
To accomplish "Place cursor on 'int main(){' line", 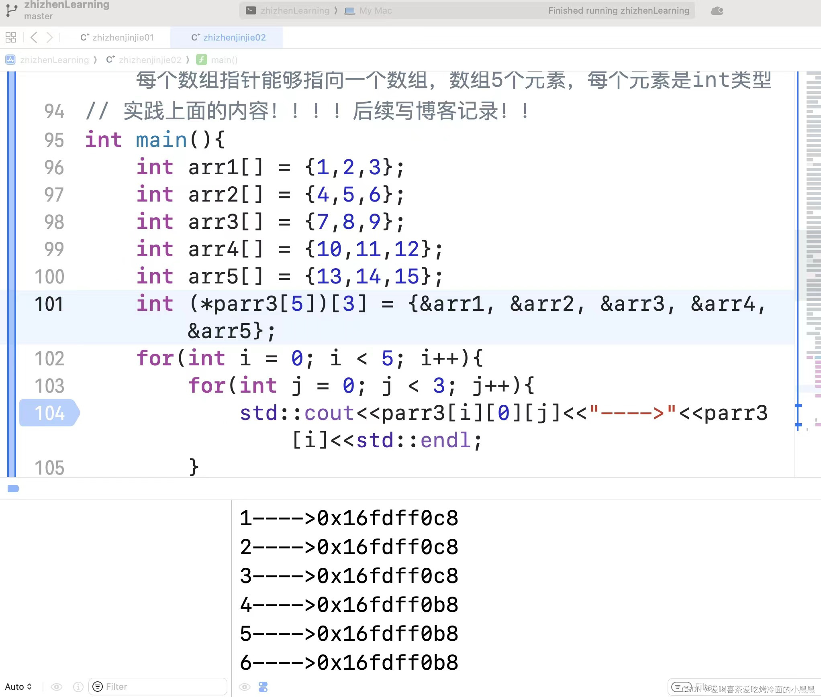I will coord(155,140).
